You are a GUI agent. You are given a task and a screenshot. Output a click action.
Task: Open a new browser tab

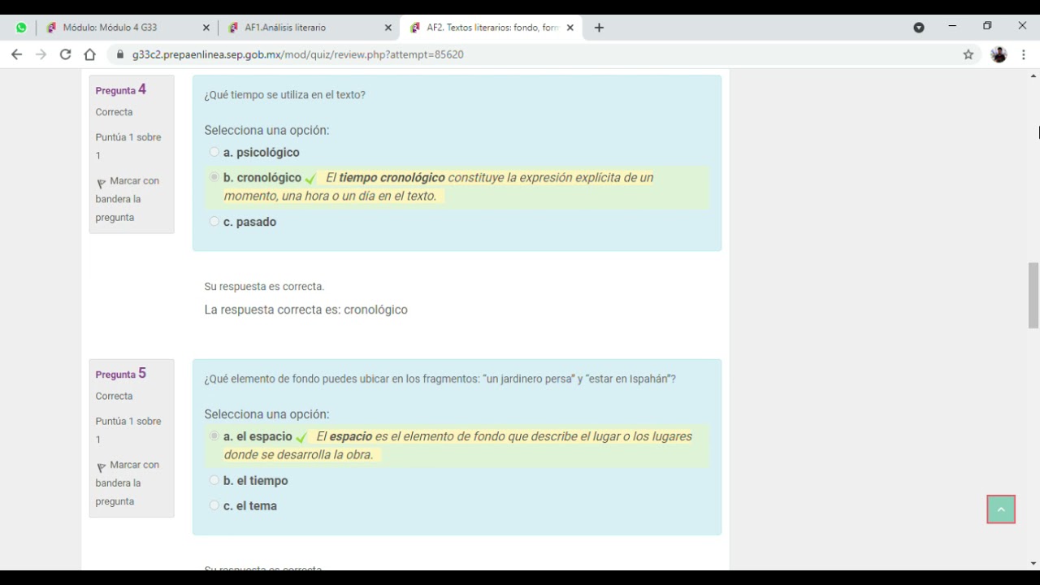tap(599, 28)
